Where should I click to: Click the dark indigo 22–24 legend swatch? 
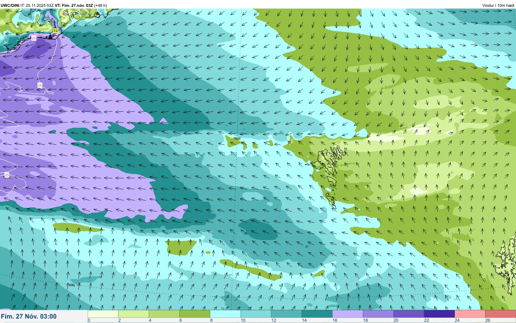[440, 314]
